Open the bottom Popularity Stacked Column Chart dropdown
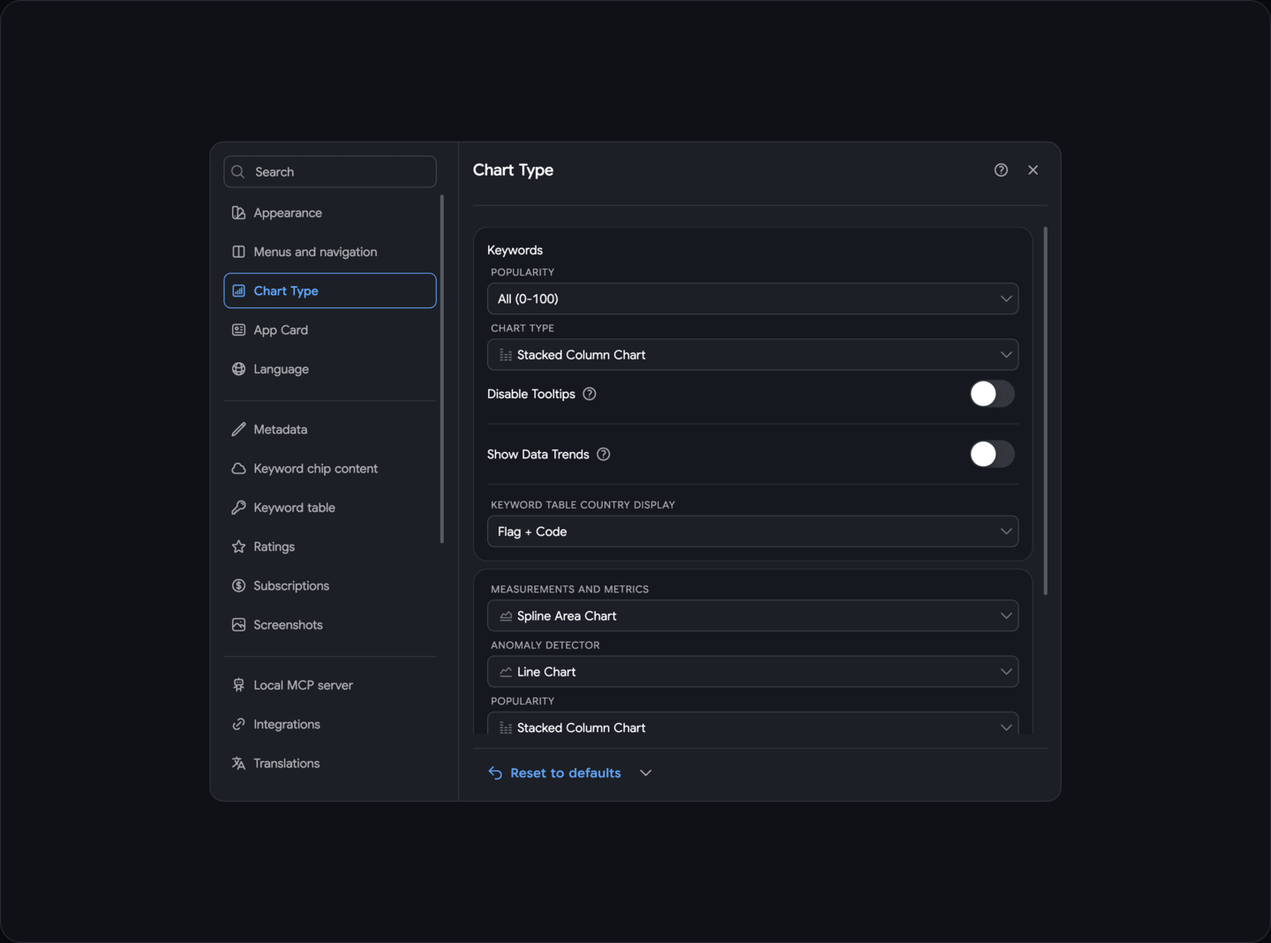 pyautogui.click(x=753, y=724)
